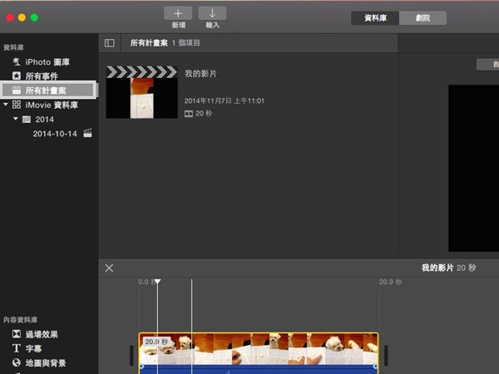Collapse the 2014 folder triangle
This screenshot has width=499, height=374.
pos(16,119)
